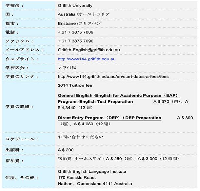This screenshot has height=191, width=200.
Task: Click the 学費の詳細 row label
Action: point(19,107)
